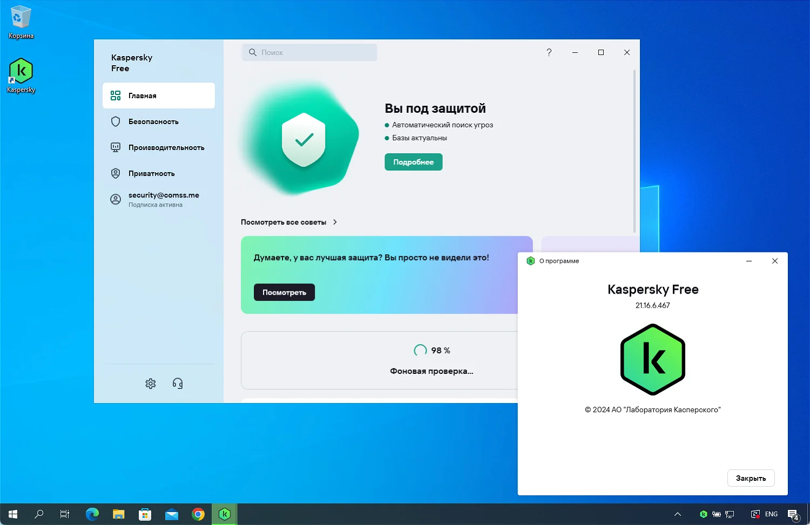810x525 pixels.
Task: Click the Вы под защитой heading
Action: pos(435,108)
